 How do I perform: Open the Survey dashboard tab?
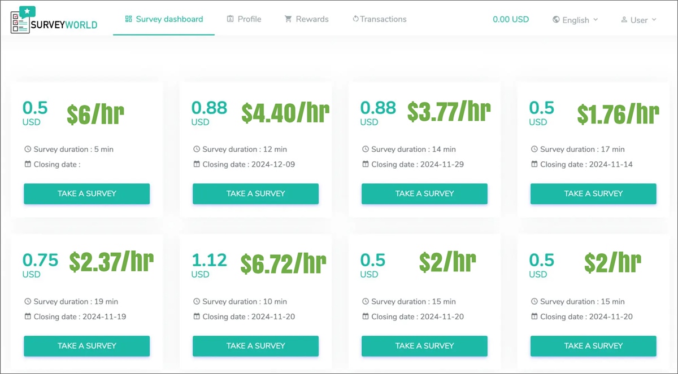(164, 19)
